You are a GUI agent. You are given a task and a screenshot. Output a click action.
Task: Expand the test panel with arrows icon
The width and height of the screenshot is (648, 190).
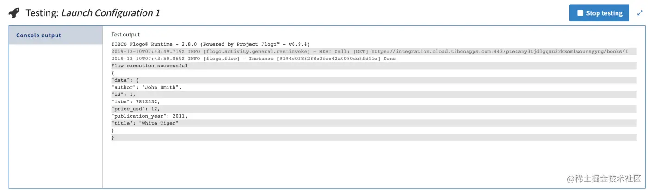pos(640,13)
